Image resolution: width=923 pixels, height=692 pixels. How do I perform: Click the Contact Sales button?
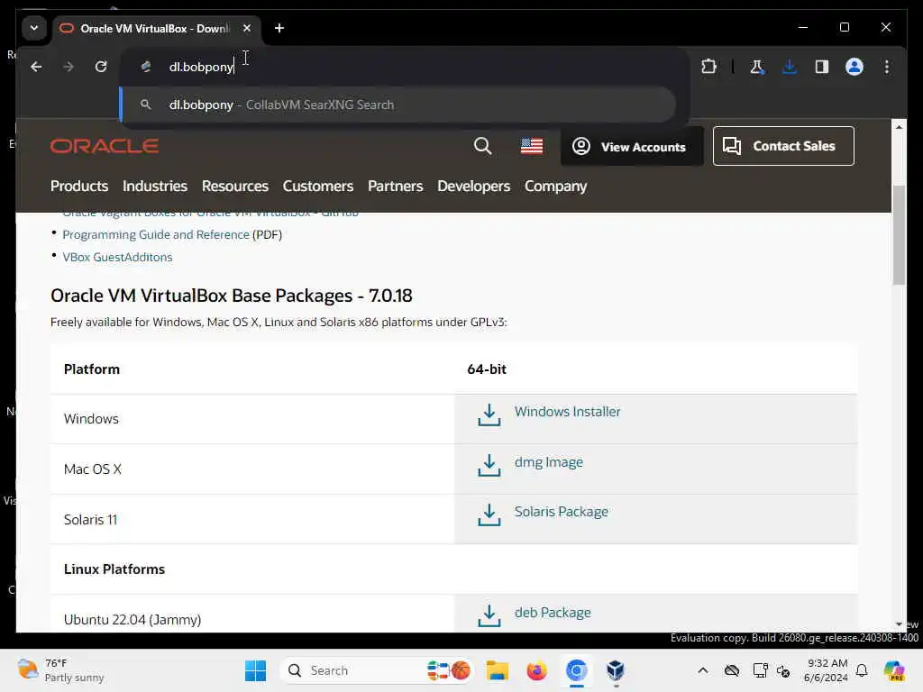click(783, 146)
